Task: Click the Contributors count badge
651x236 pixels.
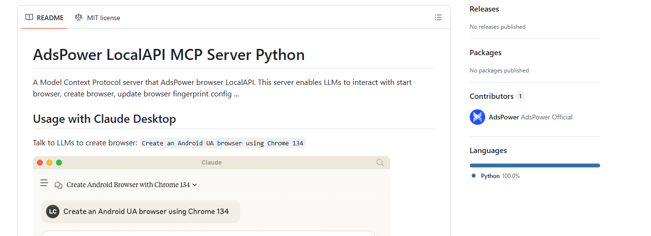Action: 520,96
